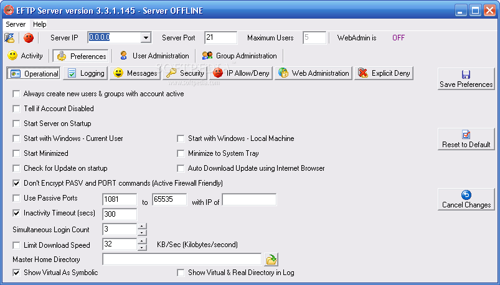The width and height of the screenshot is (500, 285).
Task: Click the server start toolbar icon
Action: coord(9,38)
